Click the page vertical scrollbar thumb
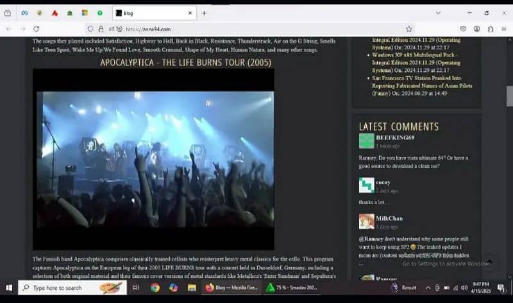 [510, 96]
